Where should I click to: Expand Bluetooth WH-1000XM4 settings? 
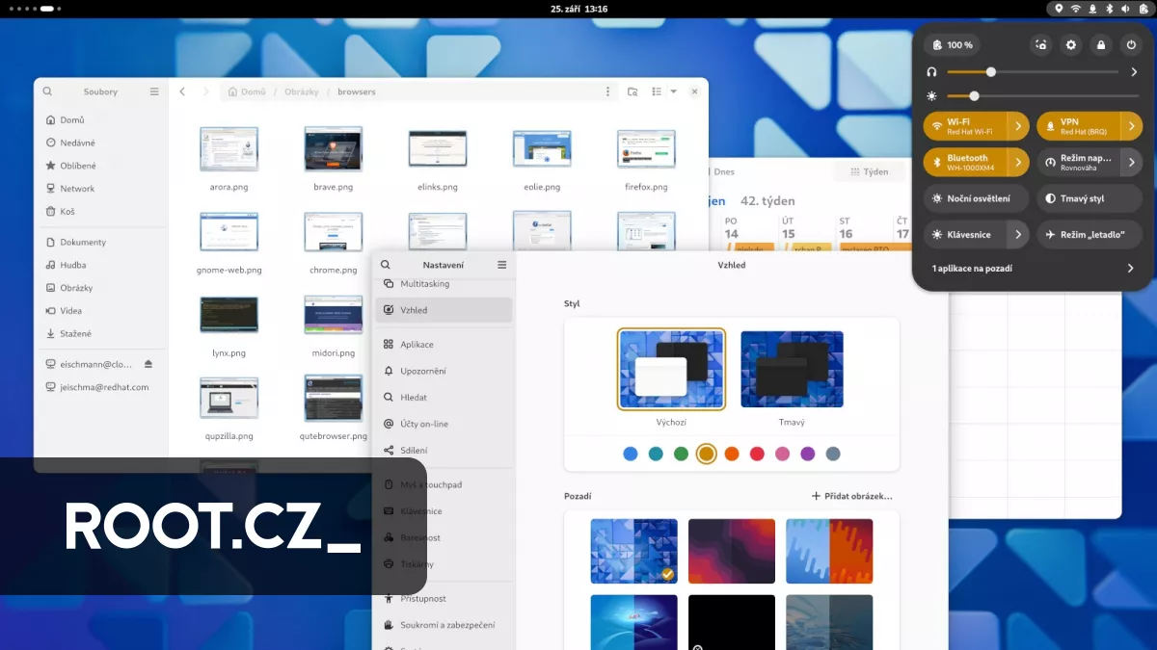1019,162
